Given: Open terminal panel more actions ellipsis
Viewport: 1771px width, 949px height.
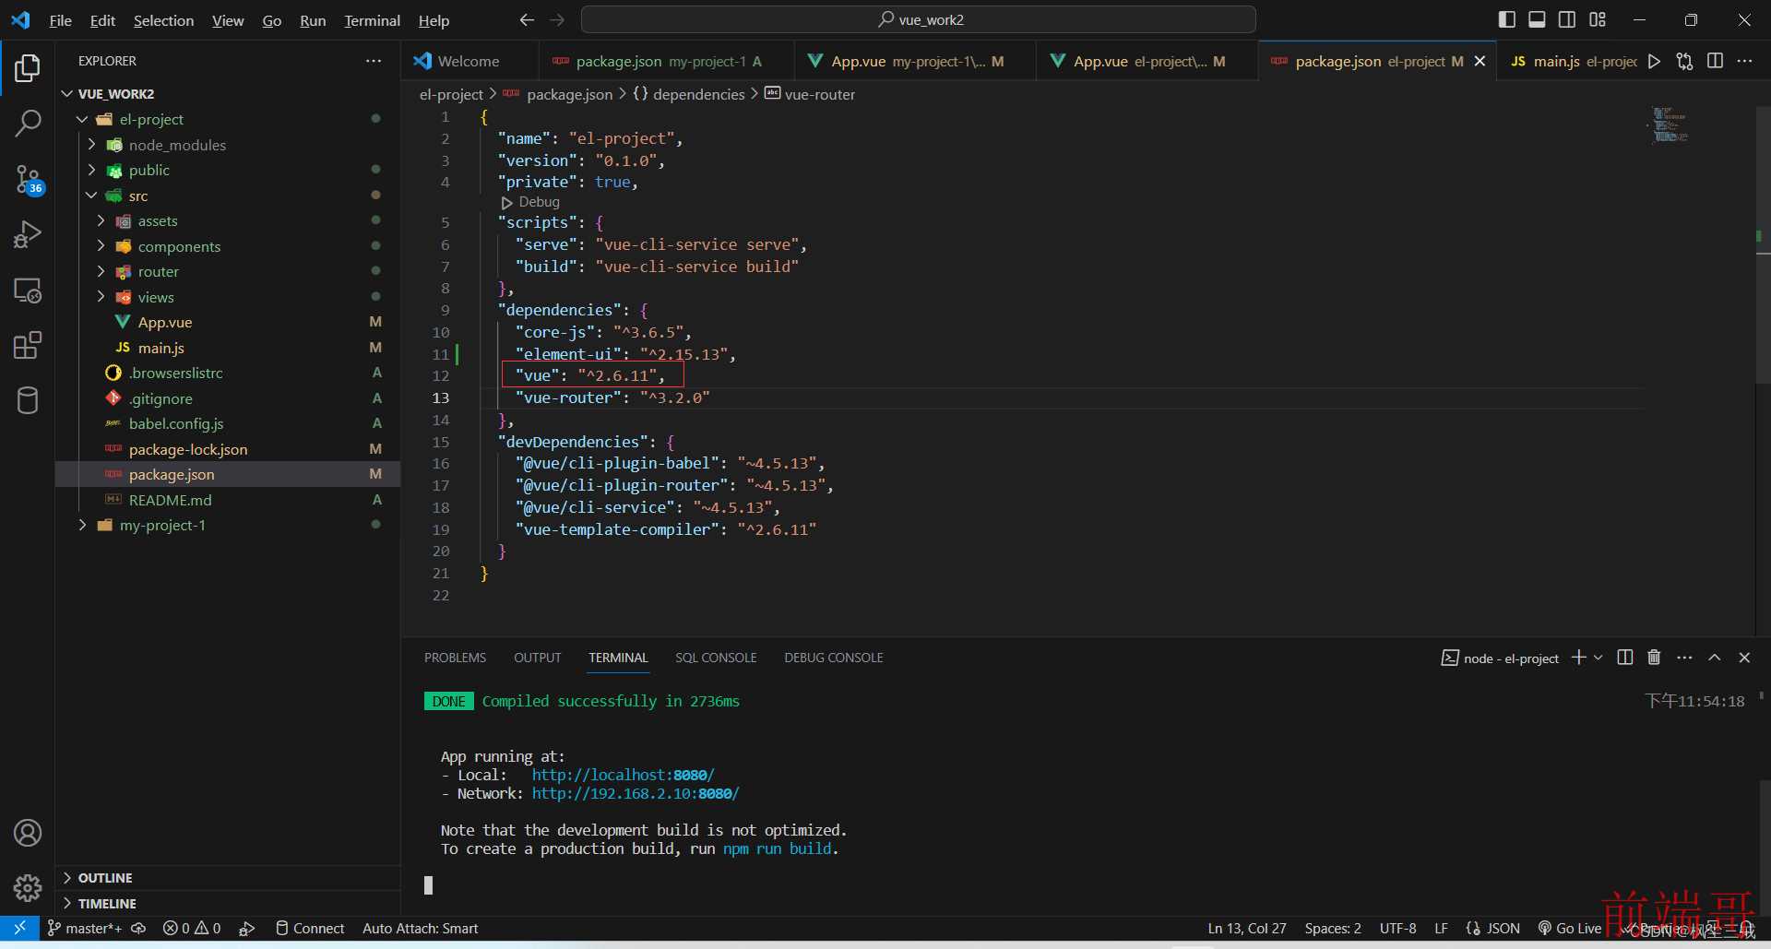Looking at the screenshot, I should click(x=1684, y=658).
